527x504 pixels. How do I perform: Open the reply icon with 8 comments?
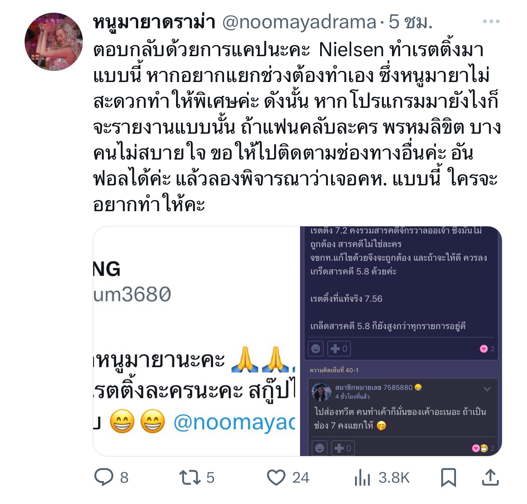pyautogui.click(x=104, y=477)
